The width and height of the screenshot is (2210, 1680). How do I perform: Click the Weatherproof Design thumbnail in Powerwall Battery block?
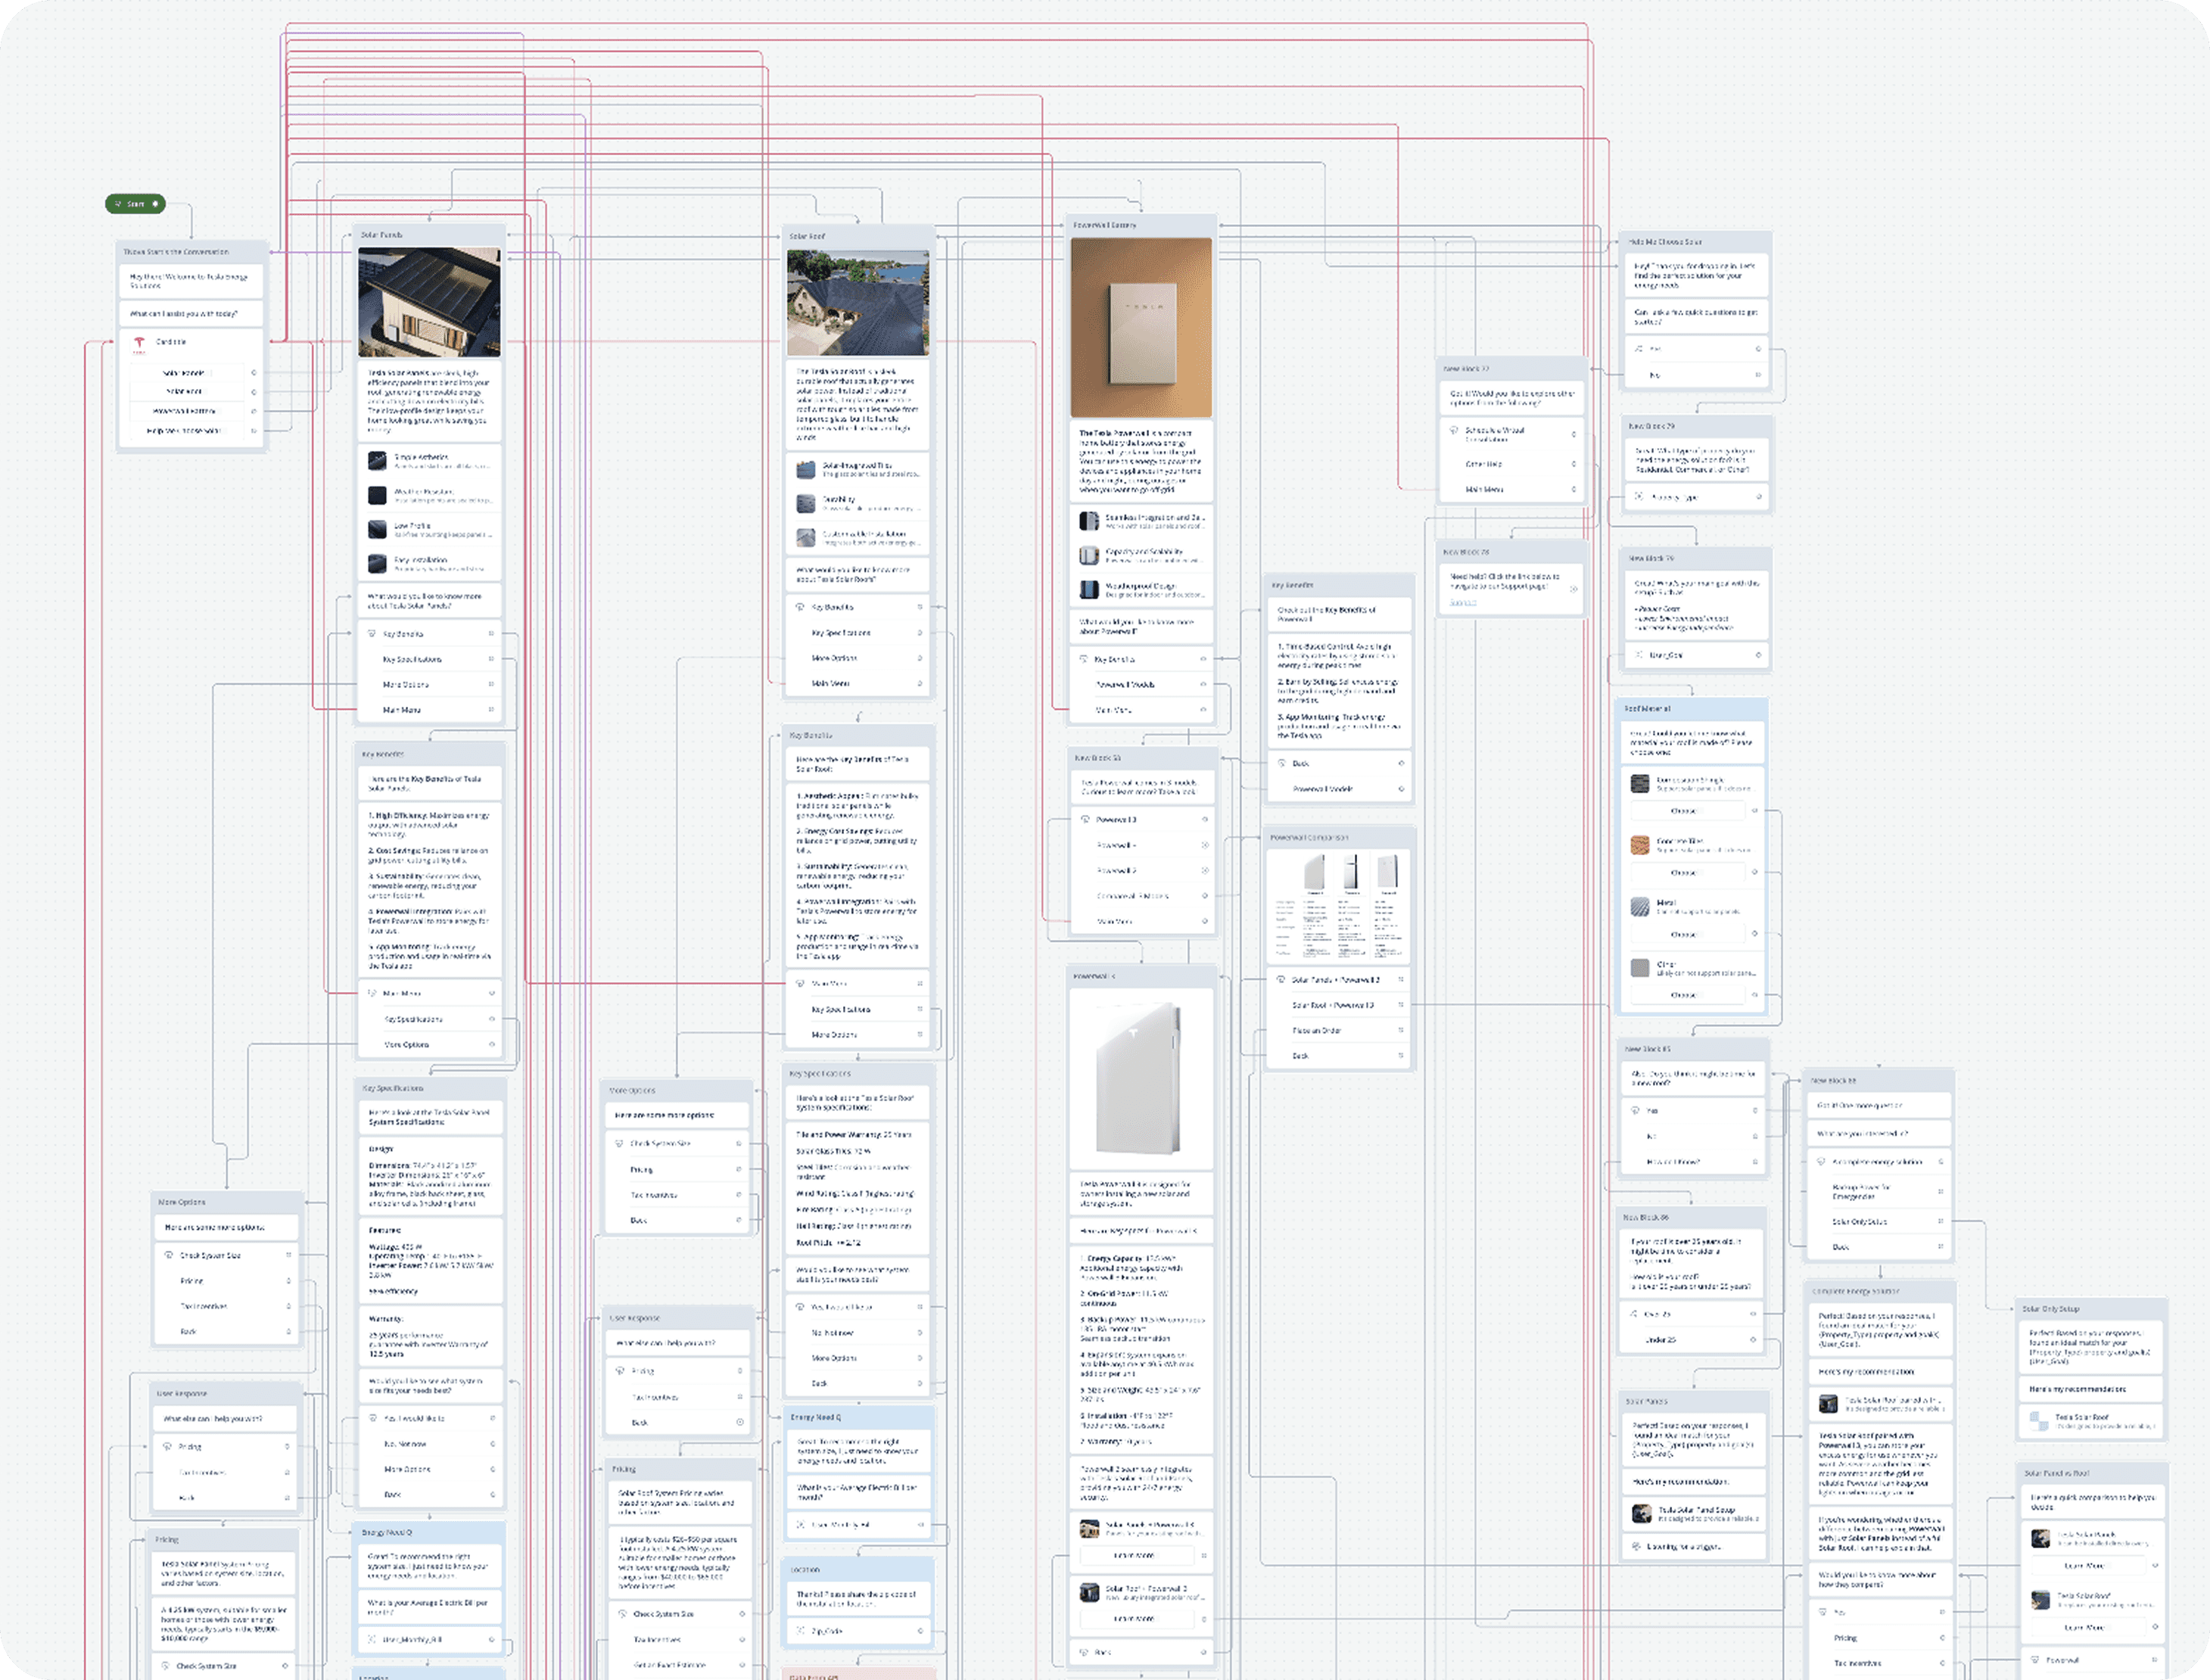click(1089, 590)
